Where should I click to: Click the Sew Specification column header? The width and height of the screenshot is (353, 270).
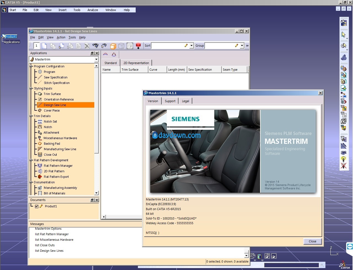pyautogui.click(x=204, y=70)
